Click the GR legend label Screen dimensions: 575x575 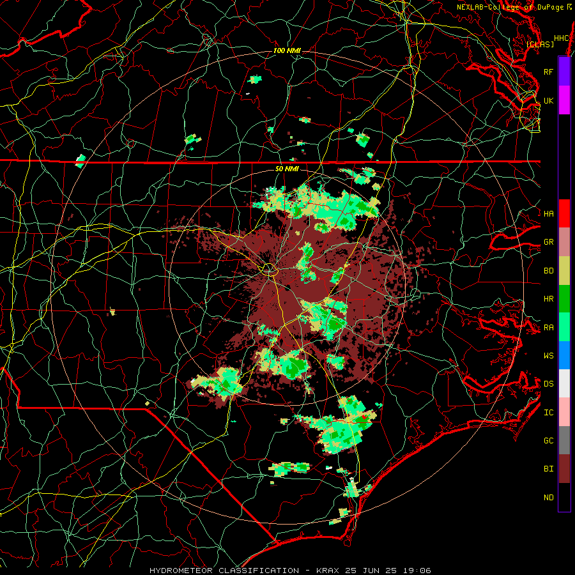tap(548, 242)
